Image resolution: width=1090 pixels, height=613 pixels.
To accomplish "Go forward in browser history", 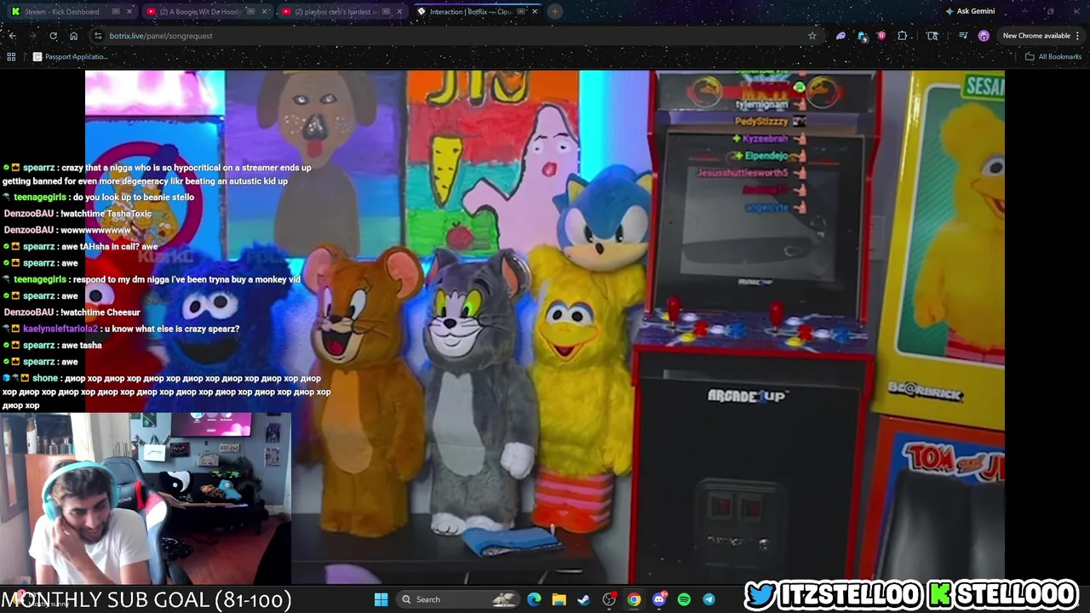I will click(32, 36).
